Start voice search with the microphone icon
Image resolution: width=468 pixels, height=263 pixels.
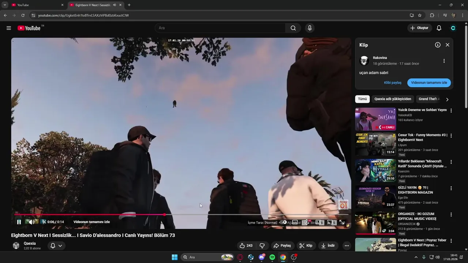tap(310, 28)
